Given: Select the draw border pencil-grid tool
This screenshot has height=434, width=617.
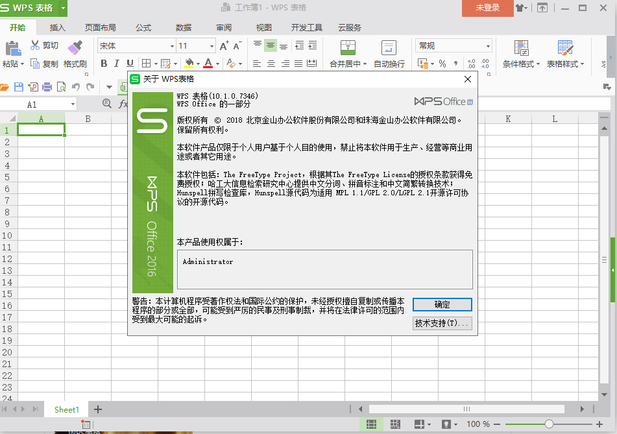Looking at the screenshot, I should coord(165,64).
